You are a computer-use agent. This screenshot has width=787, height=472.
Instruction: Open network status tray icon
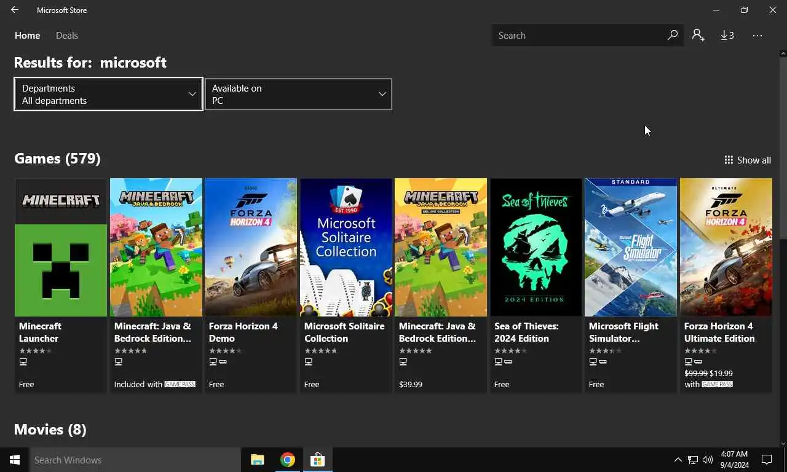point(693,460)
